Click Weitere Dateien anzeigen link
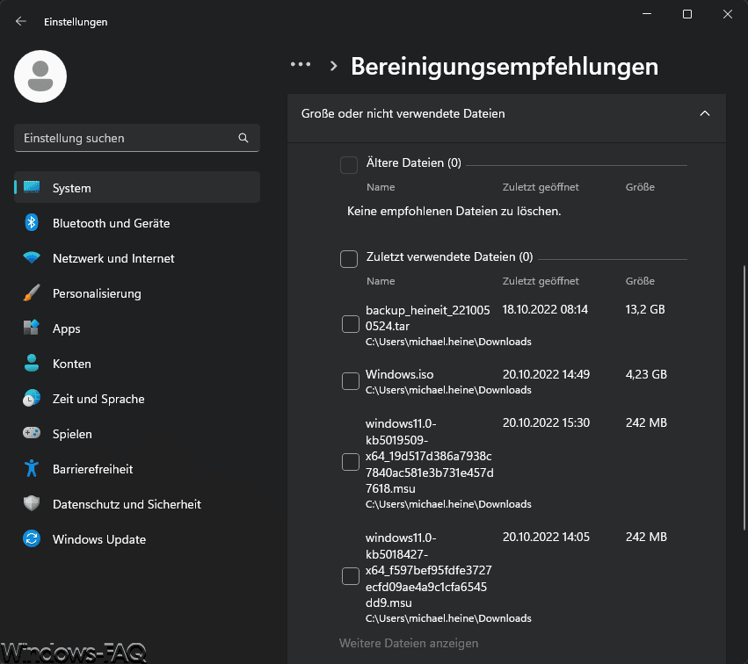Image resolution: width=748 pixels, height=664 pixels. click(409, 643)
